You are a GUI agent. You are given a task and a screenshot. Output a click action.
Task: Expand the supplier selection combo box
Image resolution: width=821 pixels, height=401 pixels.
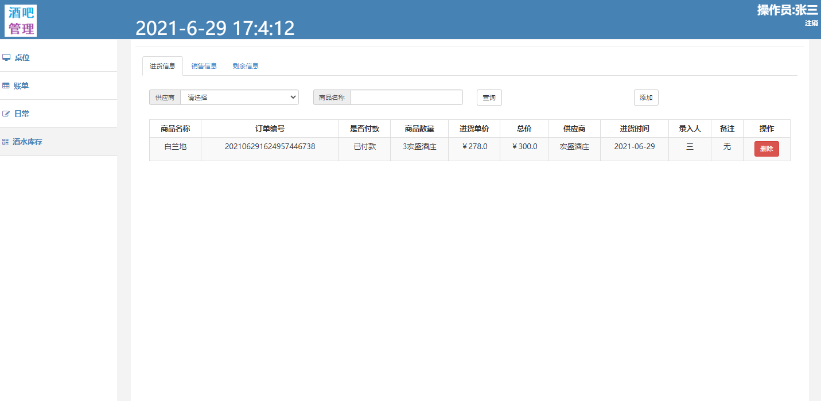(239, 97)
